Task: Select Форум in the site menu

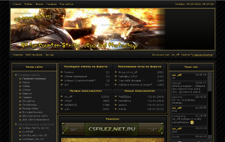Action: pyautogui.click(x=26, y=82)
